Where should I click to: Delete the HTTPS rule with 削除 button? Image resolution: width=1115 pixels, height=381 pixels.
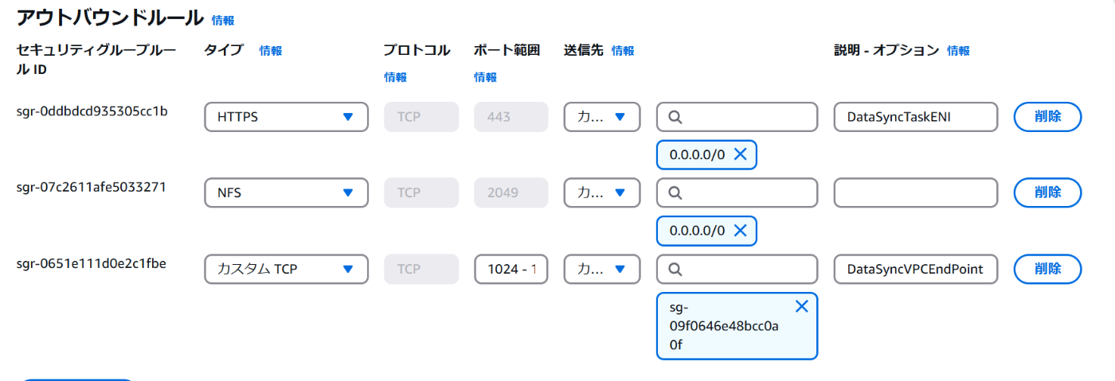[x=1047, y=117]
